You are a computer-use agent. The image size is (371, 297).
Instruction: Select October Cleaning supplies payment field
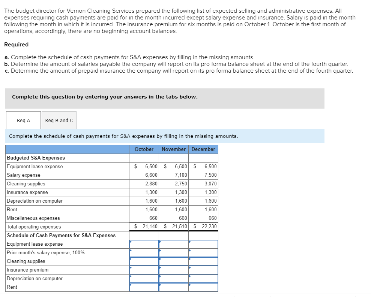(x=144, y=261)
